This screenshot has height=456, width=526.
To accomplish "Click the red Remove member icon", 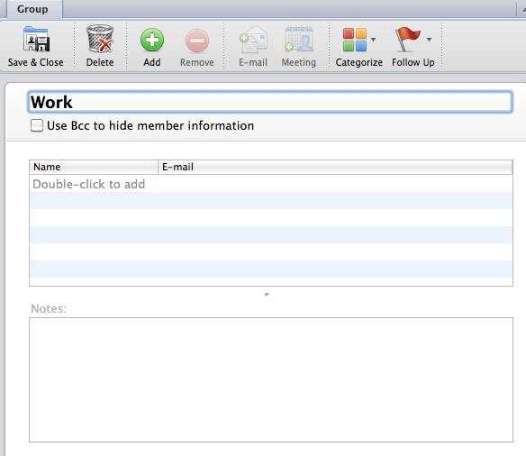I will pyautogui.click(x=197, y=41).
